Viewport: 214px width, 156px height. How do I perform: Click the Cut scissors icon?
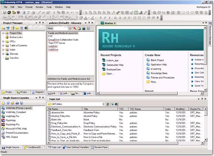coord(54,12)
